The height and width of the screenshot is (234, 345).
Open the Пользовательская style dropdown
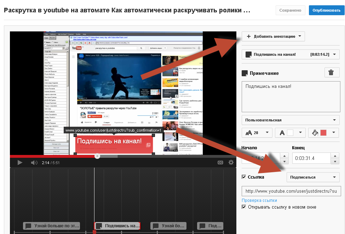coord(291,120)
